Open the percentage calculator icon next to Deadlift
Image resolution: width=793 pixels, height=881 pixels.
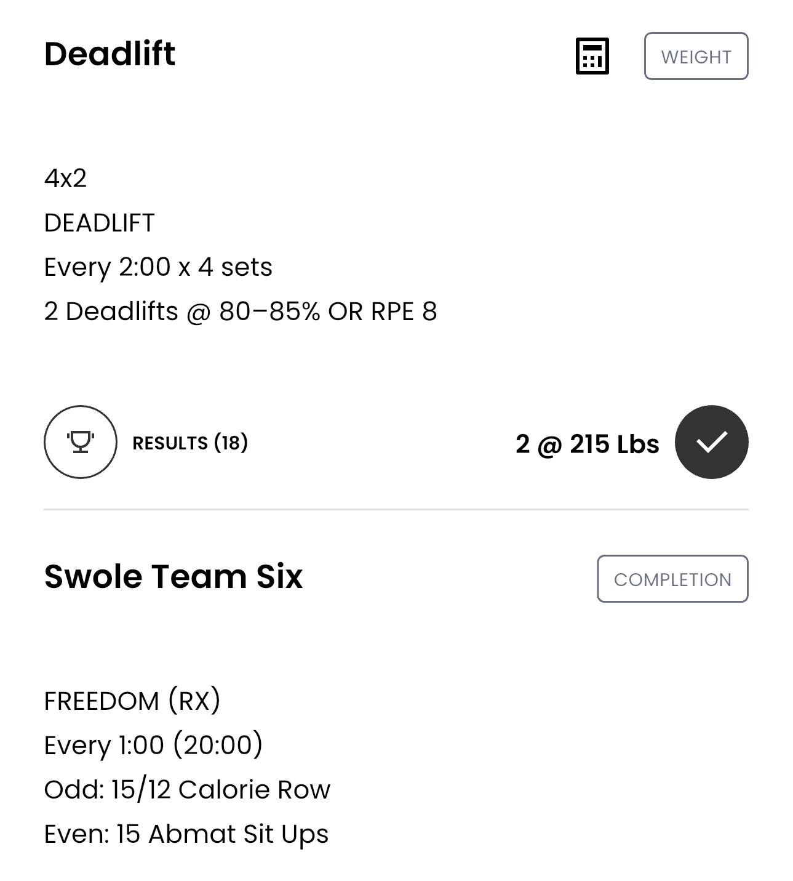[x=592, y=56]
